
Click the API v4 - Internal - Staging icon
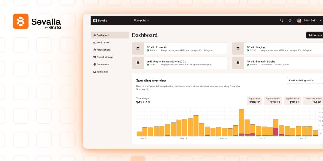[x=238, y=63]
